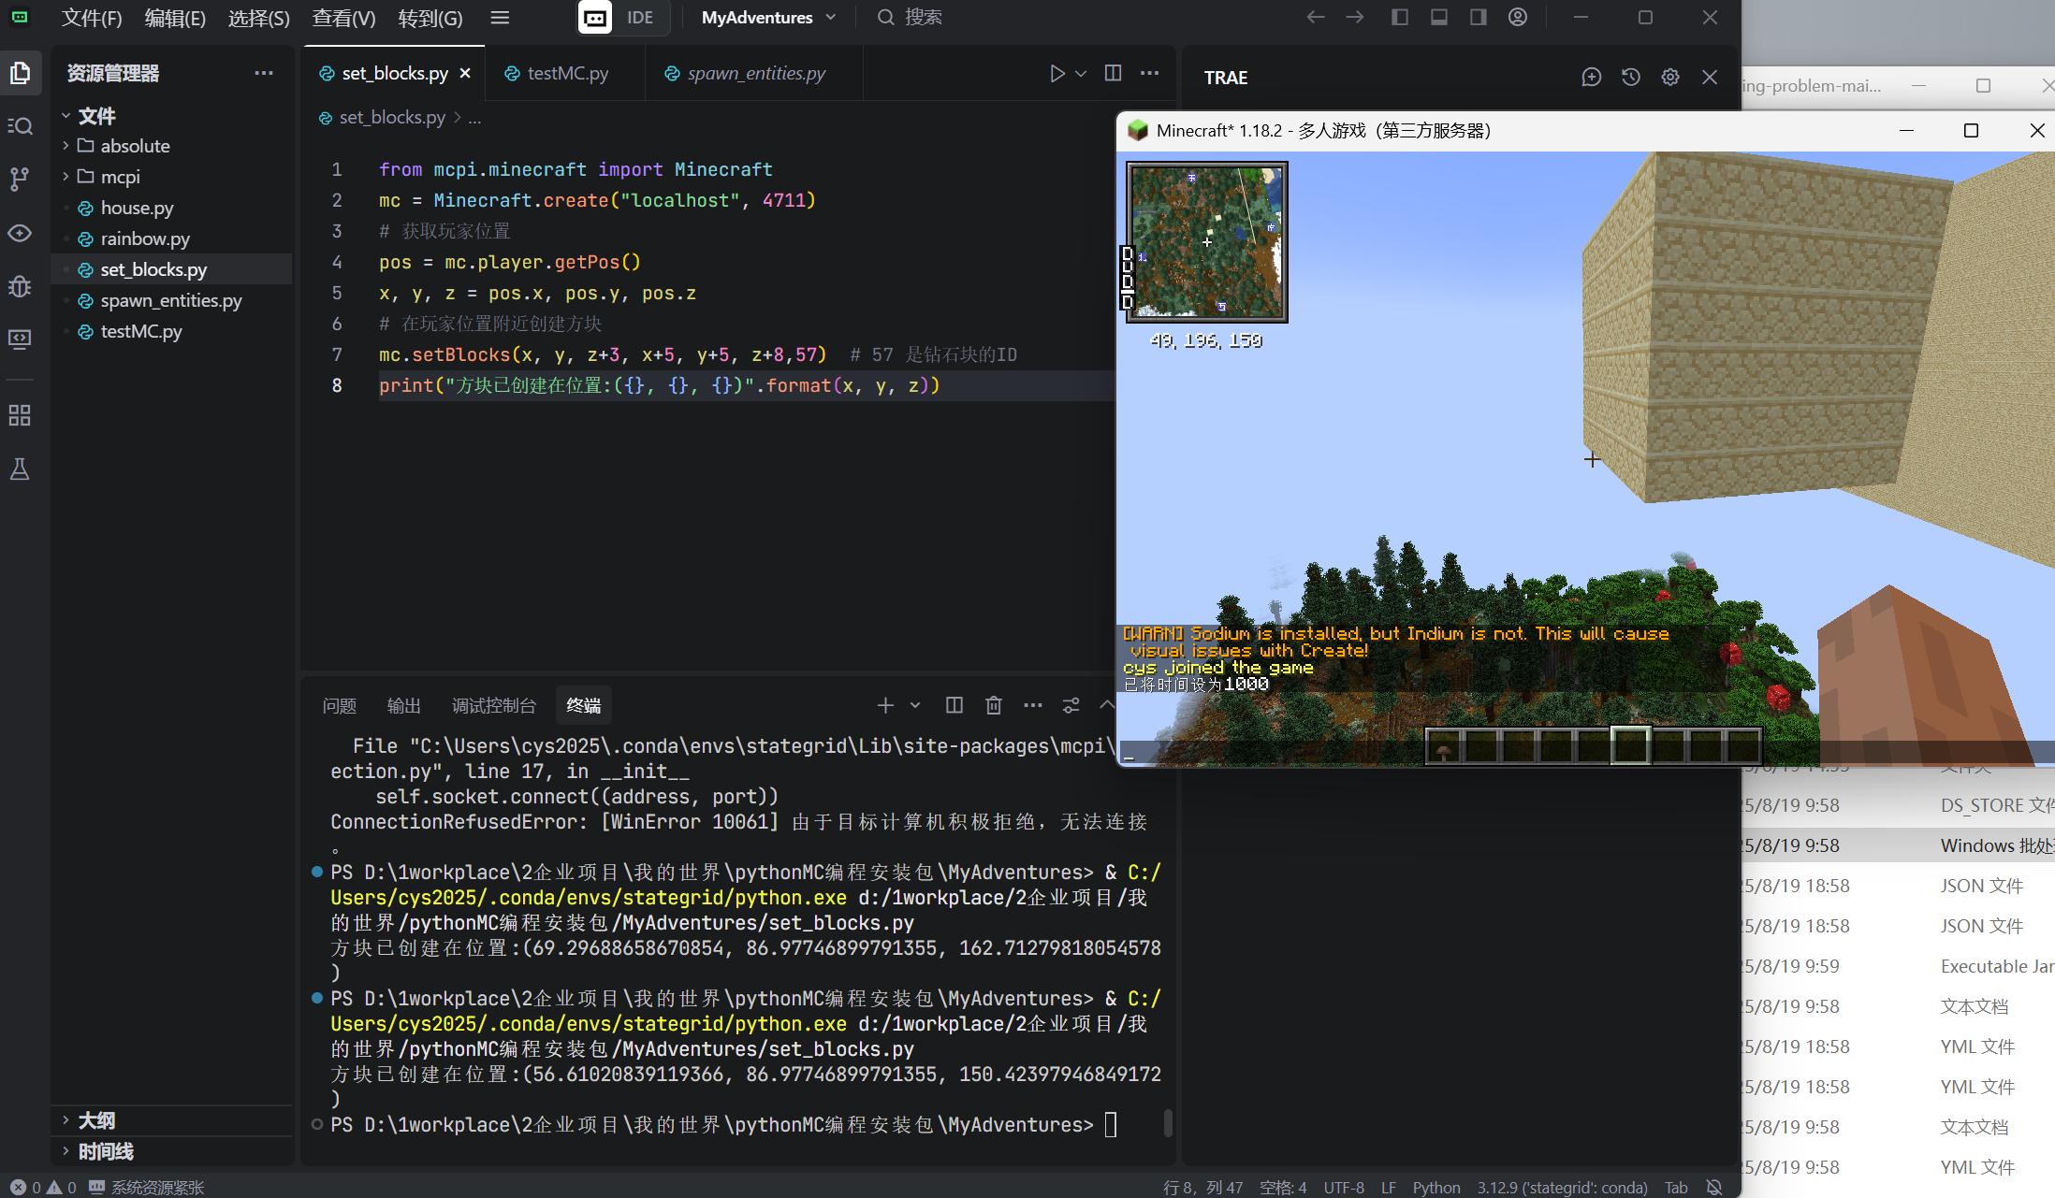2055x1198 pixels.
Task: Split the editor to the right
Action: point(1113,73)
